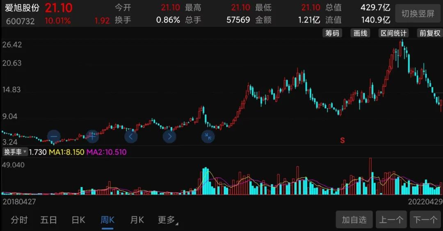The width and height of the screenshot is (443, 231).
Task: Tap turnover indicator value 1.730
Action: 38,152
